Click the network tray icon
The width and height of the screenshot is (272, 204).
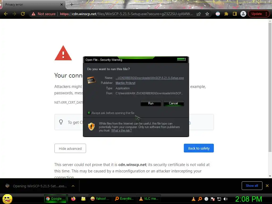point(219,199)
